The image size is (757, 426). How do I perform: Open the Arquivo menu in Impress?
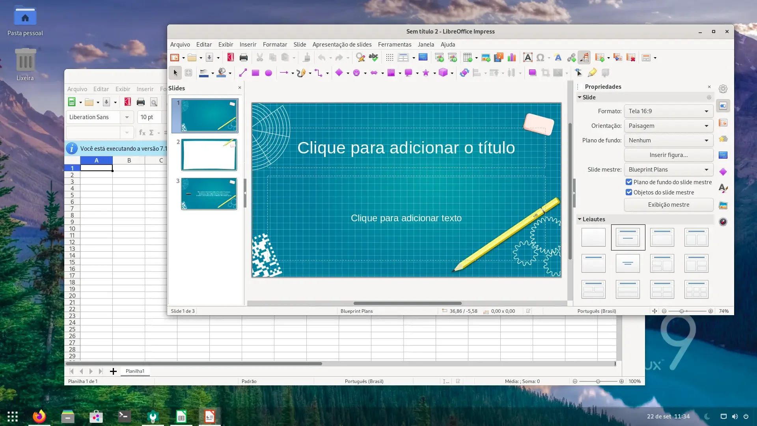[x=180, y=45]
